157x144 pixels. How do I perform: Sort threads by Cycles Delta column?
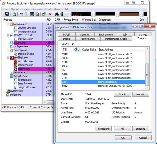click(x=89, y=50)
